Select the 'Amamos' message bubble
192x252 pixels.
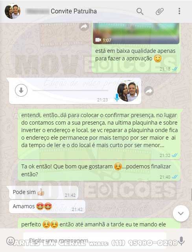click(x=47, y=207)
